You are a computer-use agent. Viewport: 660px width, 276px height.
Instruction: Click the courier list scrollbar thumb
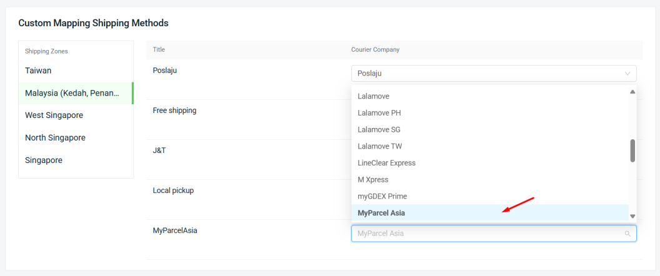(632, 150)
